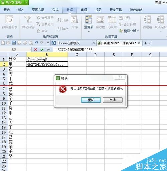Open Advanced (高级) filter option
The image size is (167, 171).
(x=42, y=31)
